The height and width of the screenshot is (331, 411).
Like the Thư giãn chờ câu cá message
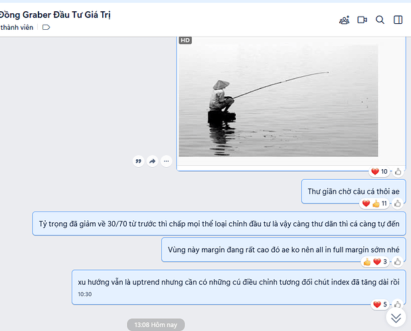point(398,204)
